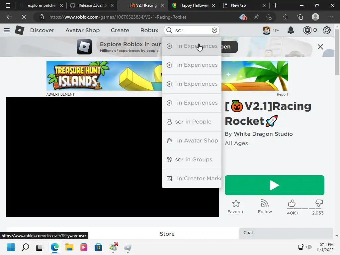Image resolution: width=340 pixels, height=255 pixels.
Task: Open Edge Settings and more menu
Action: 330,17
